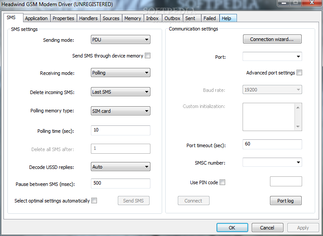Open the Handlers tab
Viewport: 323px width, 236px height.
click(x=88, y=18)
